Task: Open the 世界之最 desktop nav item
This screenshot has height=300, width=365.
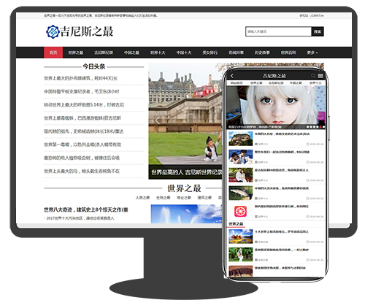Action: click(76, 53)
